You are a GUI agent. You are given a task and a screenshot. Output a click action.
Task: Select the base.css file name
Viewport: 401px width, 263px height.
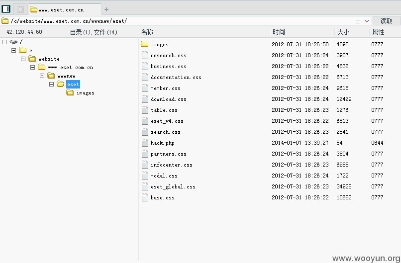point(162,197)
